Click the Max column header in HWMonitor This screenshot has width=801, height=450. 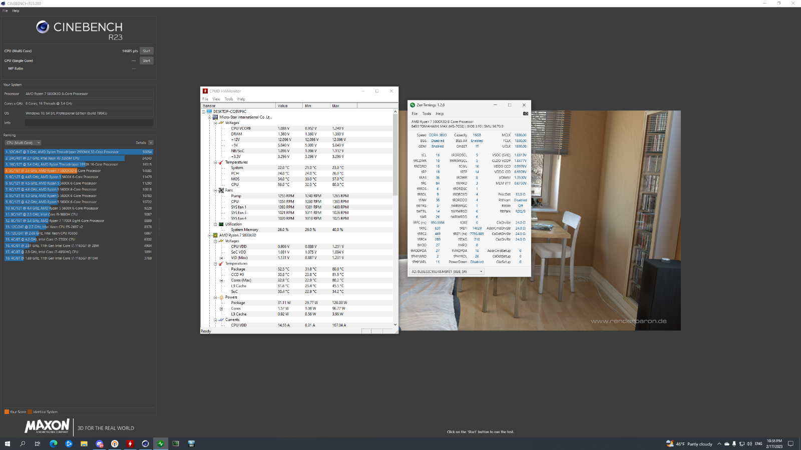point(343,105)
